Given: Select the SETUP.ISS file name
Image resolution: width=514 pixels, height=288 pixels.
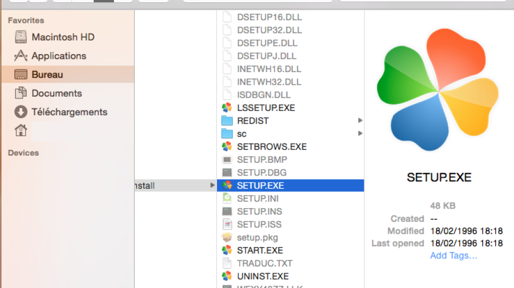Looking at the screenshot, I should pos(259,224).
